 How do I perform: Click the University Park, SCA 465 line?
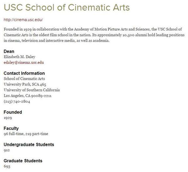(x=25, y=84)
